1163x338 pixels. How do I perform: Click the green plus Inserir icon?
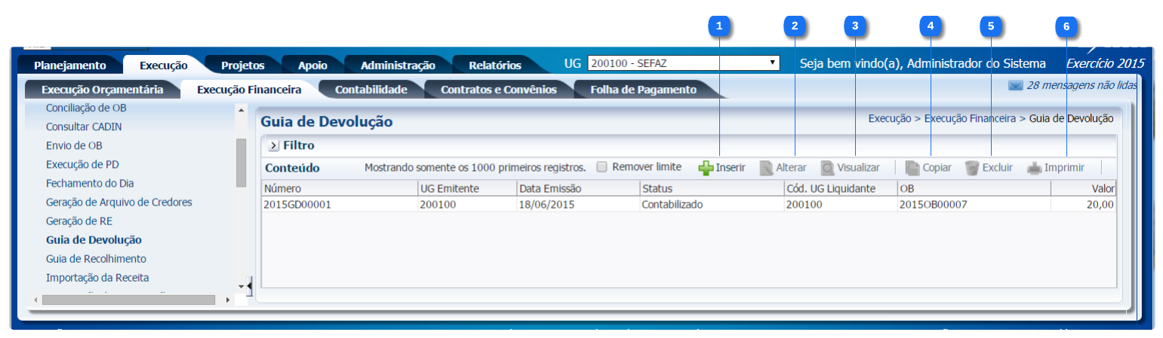click(705, 168)
